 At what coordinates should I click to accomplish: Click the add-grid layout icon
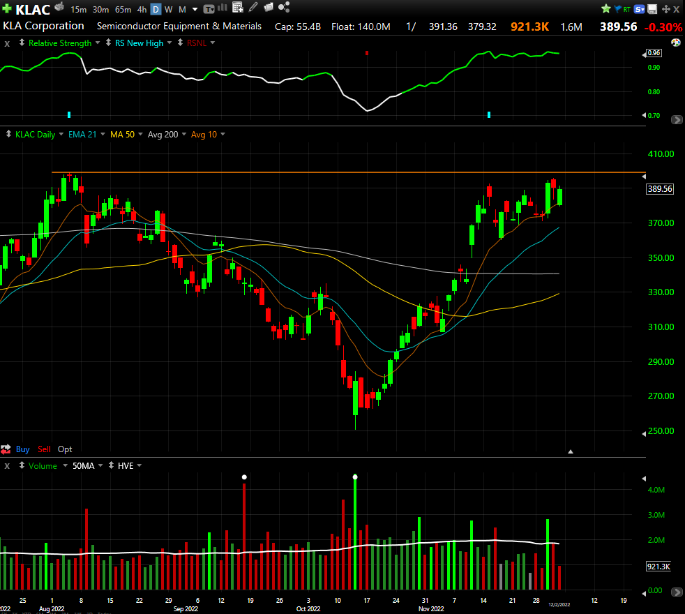coord(238,7)
